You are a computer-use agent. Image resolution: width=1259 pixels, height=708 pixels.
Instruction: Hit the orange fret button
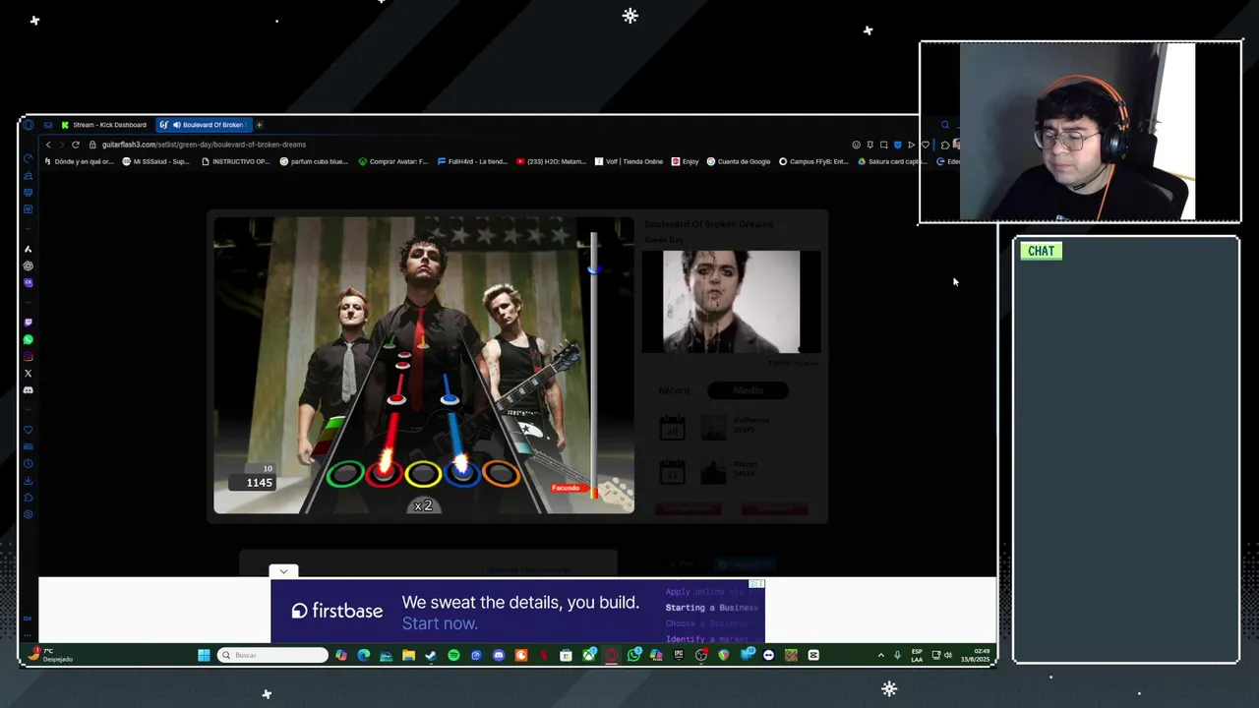(x=500, y=475)
